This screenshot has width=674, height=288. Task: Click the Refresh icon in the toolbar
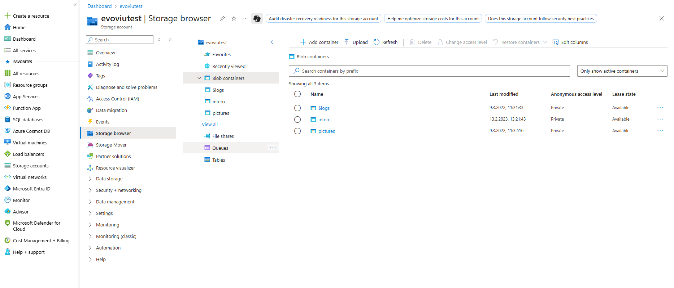click(377, 42)
